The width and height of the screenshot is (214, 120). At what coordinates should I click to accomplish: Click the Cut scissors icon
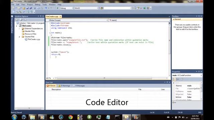click(x=35, y=8)
